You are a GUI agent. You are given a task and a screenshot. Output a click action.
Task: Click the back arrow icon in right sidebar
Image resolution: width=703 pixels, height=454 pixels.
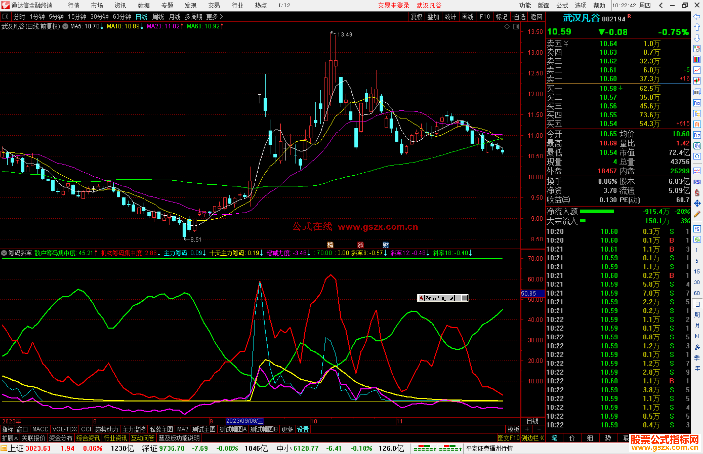point(697,17)
